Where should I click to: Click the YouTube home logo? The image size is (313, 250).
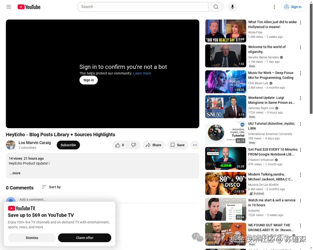pyautogui.click(x=29, y=7)
